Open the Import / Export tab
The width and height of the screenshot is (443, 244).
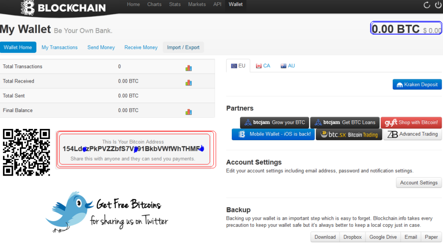coord(183,48)
